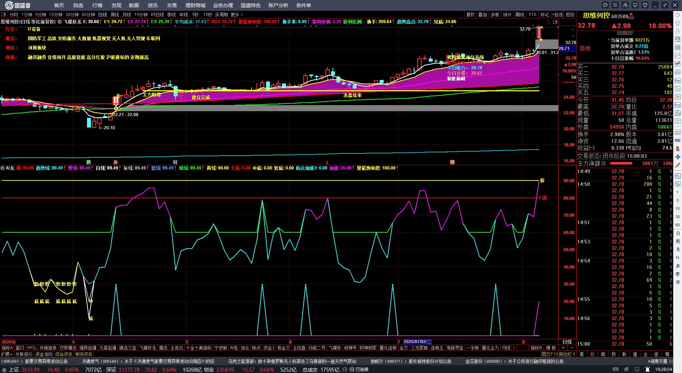Click the F10 company info button
This screenshot has width=682, height=373.
(532, 15)
